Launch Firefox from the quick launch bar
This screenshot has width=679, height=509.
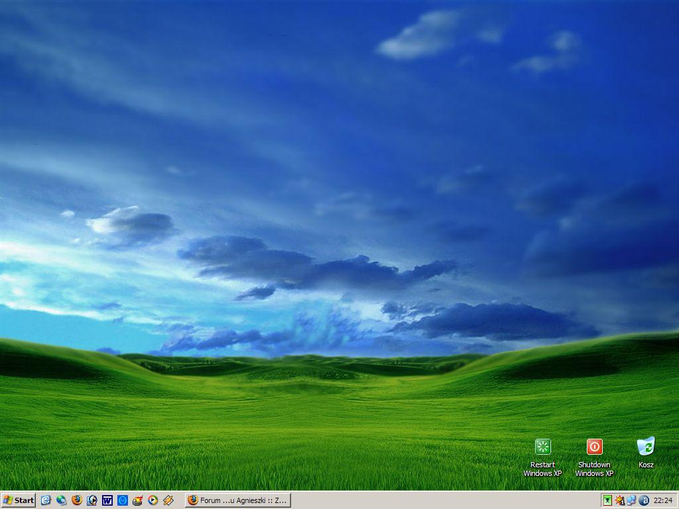77,500
